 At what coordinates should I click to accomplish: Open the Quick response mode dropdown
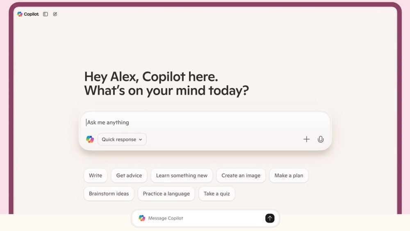pos(122,139)
